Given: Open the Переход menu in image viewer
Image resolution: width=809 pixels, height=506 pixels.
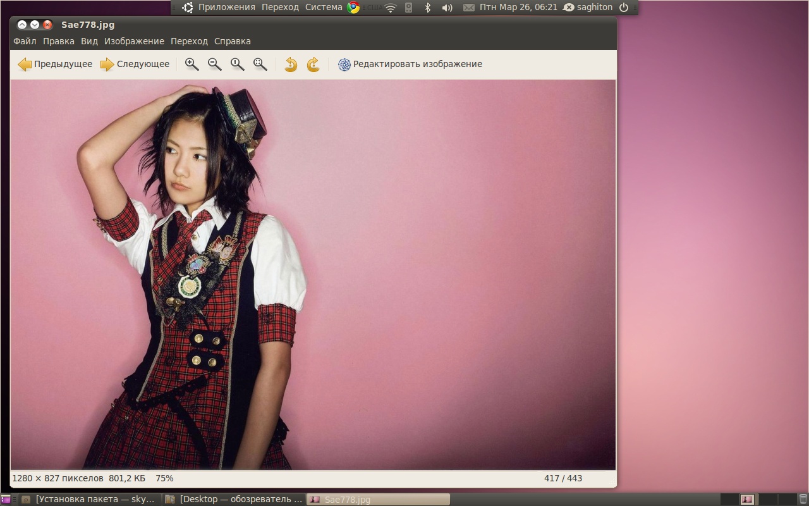Looking at the screenshot, I should tap(189, 41).
